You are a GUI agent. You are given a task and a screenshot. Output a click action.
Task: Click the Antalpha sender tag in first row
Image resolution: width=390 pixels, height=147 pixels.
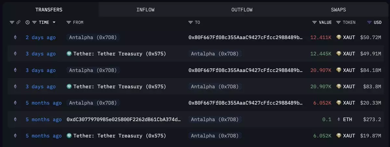[93, 37]
